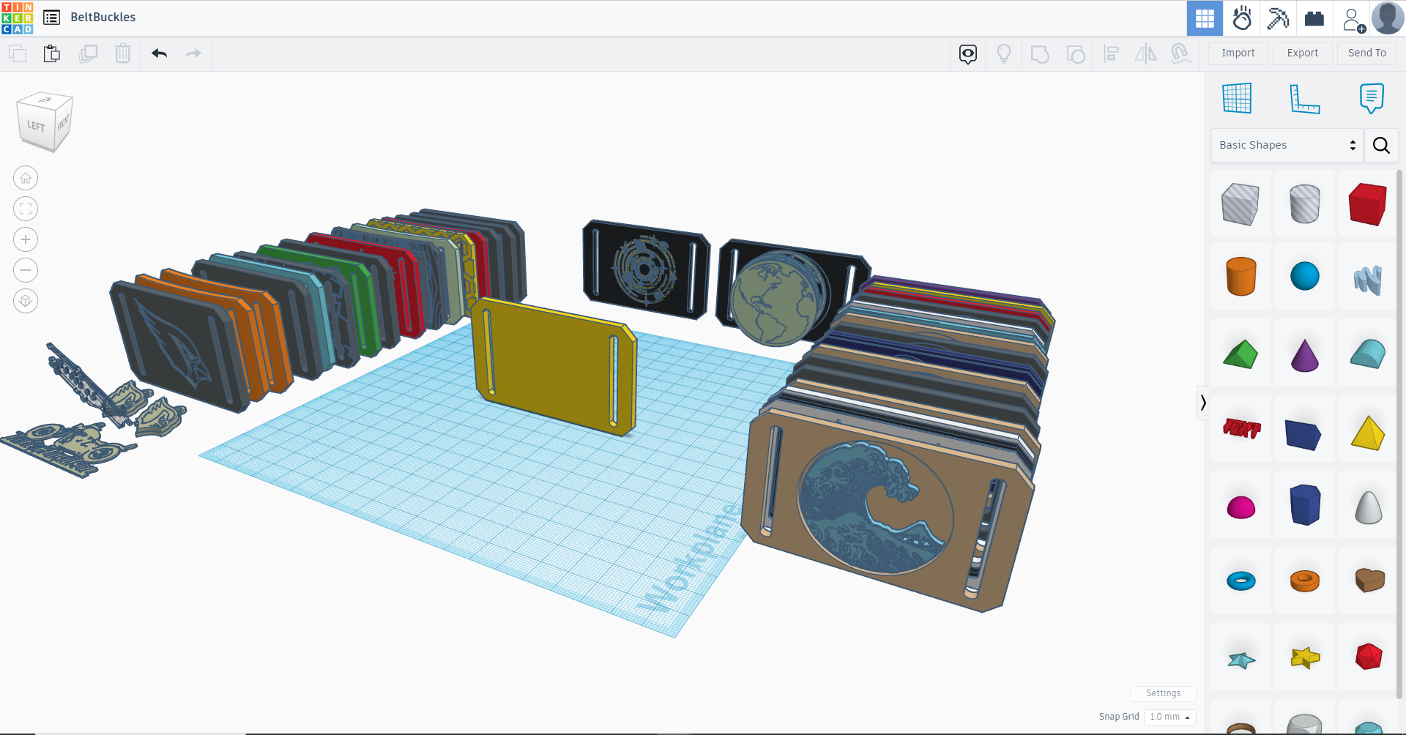Click the Cruise tool icon
The image size is (1406, 735).
(x=1180, y=53)
